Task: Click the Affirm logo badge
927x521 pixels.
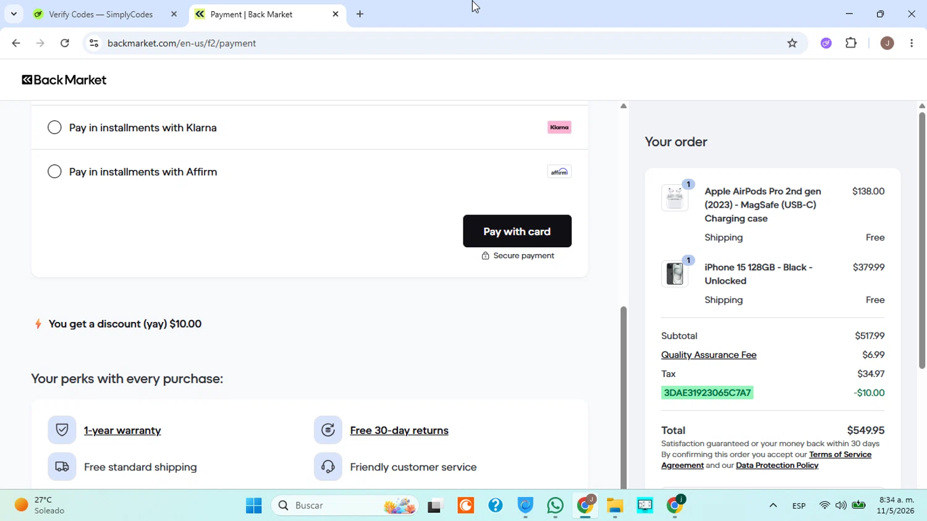Action: (x=559, y=172)
